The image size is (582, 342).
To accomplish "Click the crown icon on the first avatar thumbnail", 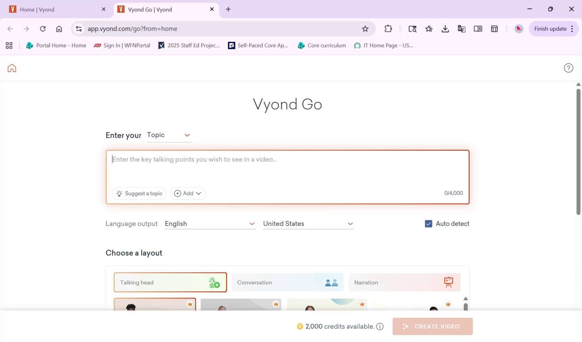I will coord(189,304).
